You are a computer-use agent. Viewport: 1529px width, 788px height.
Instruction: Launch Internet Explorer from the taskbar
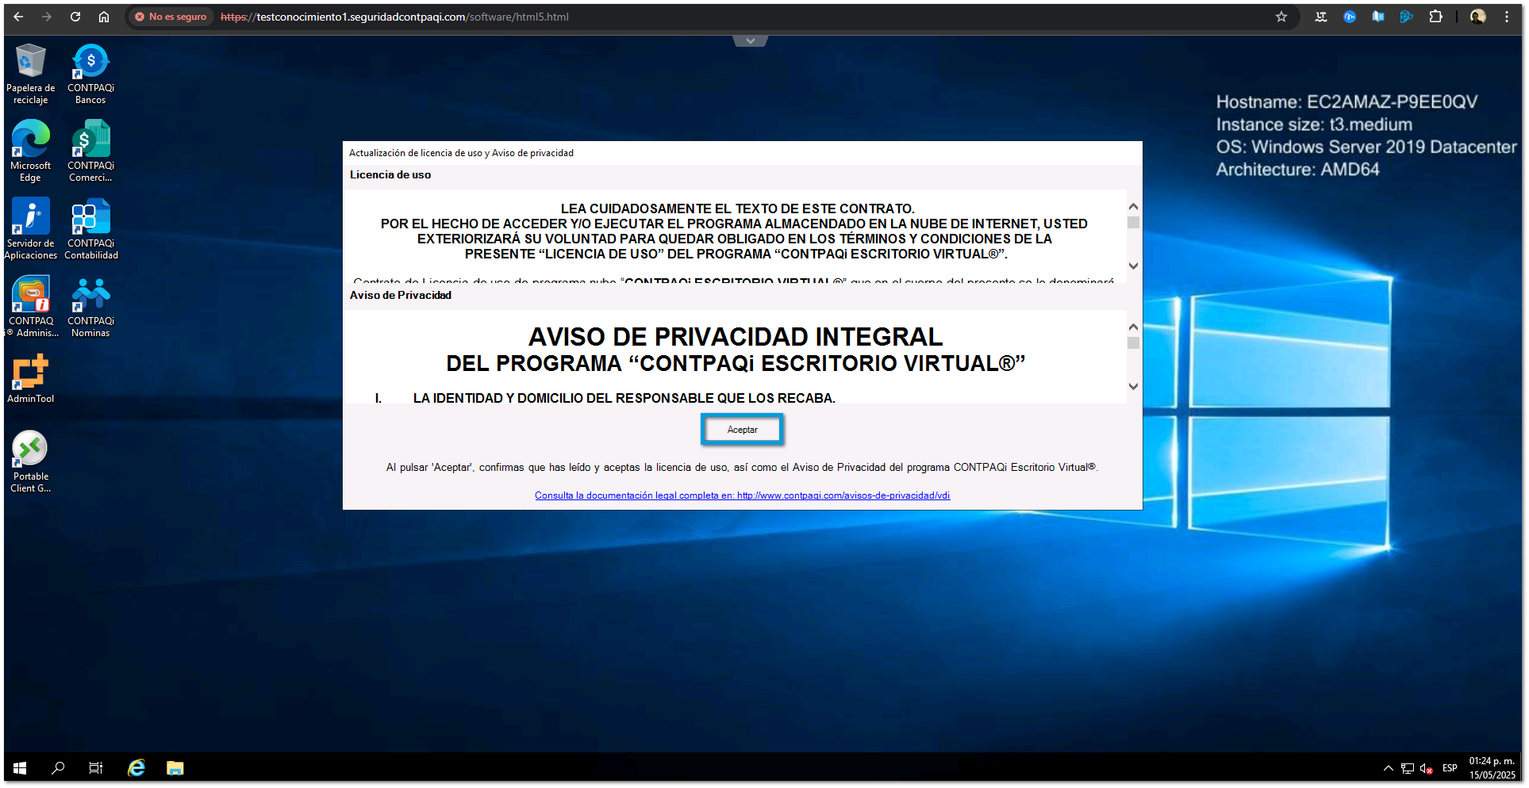(x=136, y=767)
